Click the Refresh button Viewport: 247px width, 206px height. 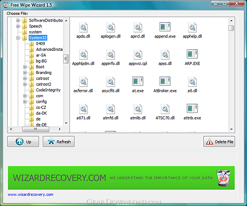[x=59, y=141]
